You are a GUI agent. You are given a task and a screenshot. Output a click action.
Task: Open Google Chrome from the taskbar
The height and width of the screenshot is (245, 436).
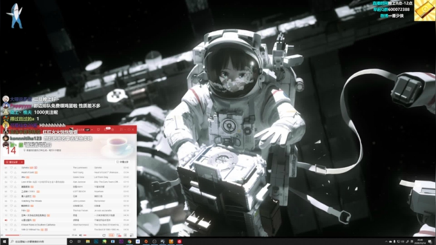(130, 241)
